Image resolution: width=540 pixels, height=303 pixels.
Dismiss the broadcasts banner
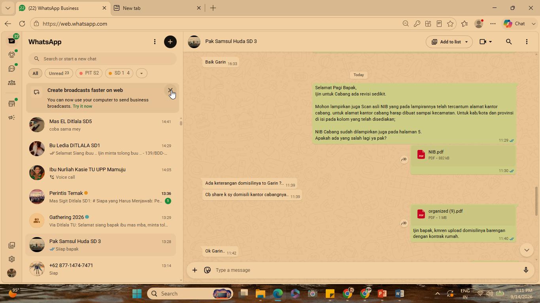(170, 90)
